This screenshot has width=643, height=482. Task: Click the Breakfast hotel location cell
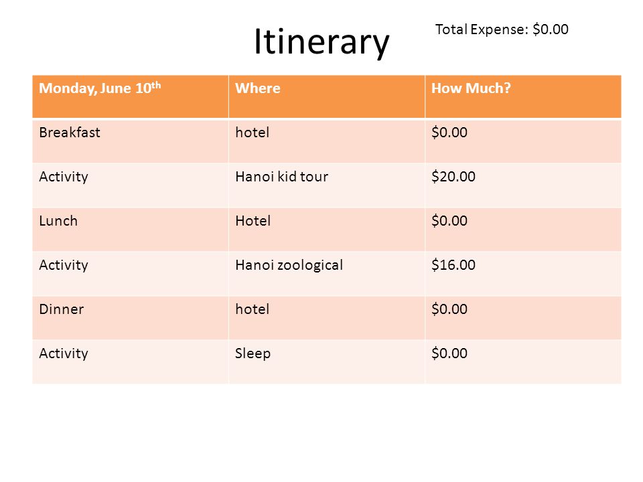coord(327,141)
